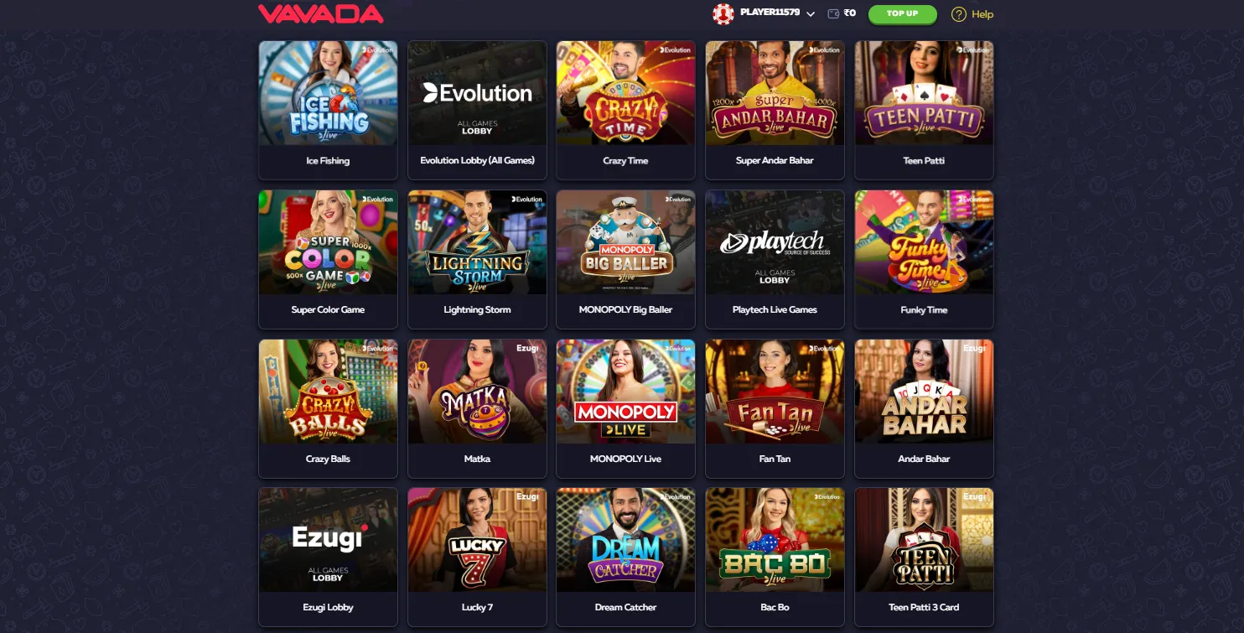
Task: Expand the PLAYER11579 account dropdown arrow
Action: point(811,14)
